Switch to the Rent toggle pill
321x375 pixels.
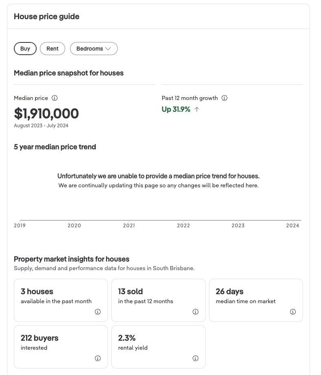click(53, 49)
